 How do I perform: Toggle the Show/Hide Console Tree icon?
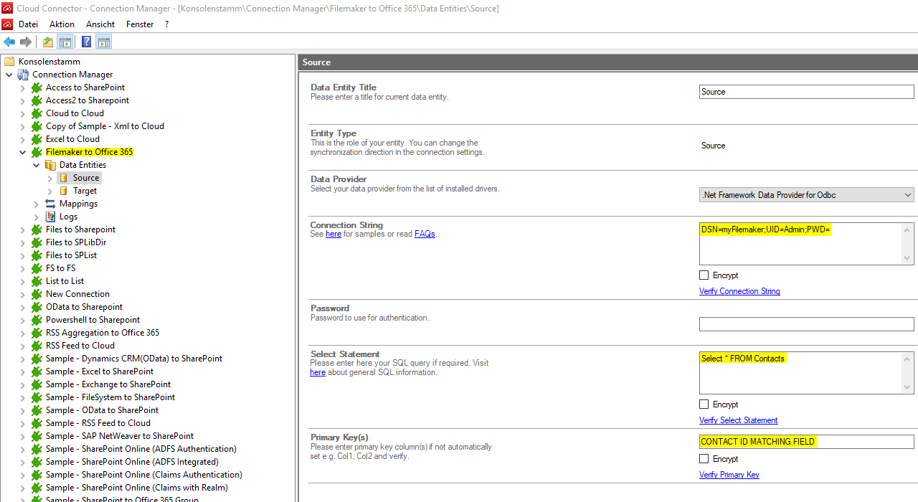(65, 42)
